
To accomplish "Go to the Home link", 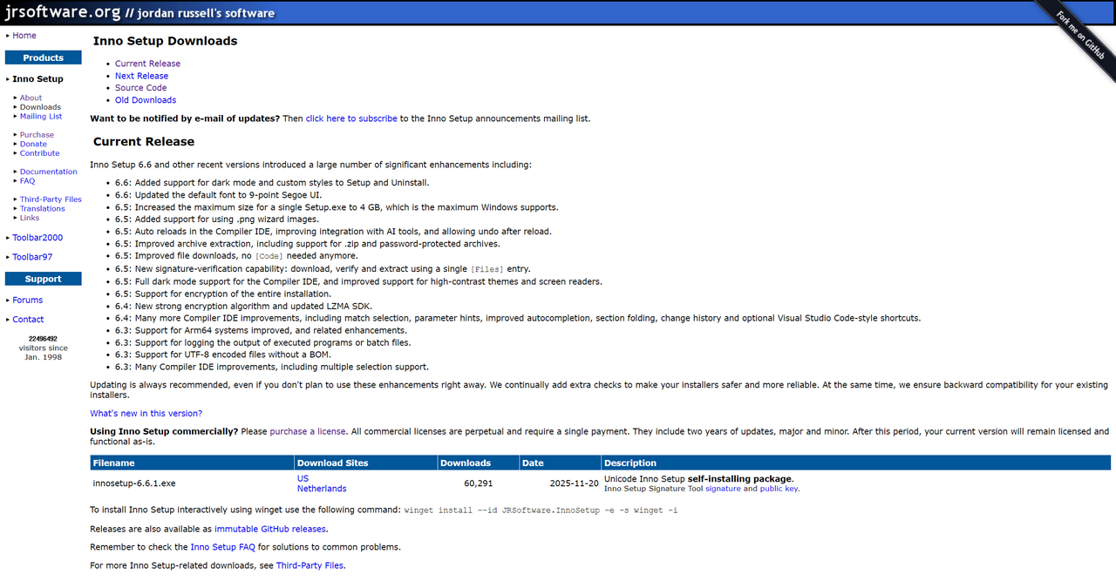I will tap(24, 35).
